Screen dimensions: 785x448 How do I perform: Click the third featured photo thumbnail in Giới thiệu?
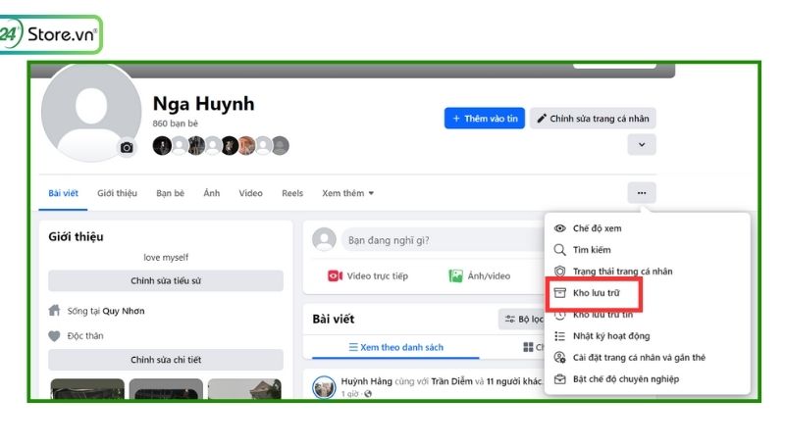[244, 389]
